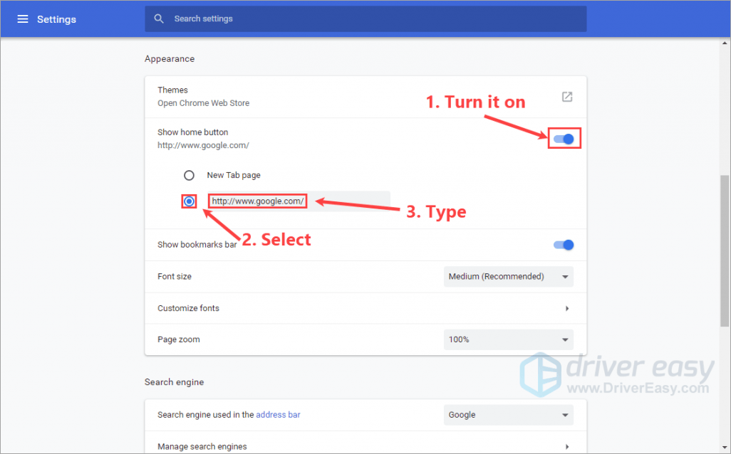Click the search magnifier icon

[x=159, y=19]
